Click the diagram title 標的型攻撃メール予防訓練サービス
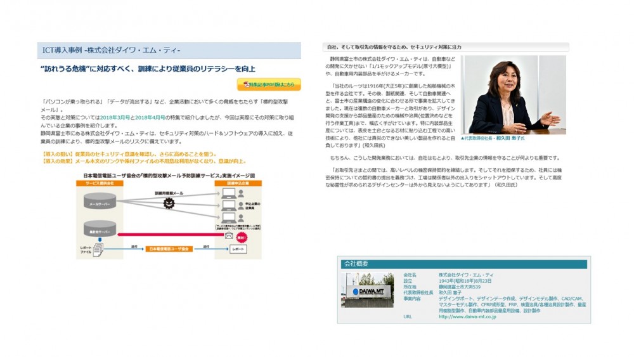This screenshot has height=357, width=634. tap(169, 176)
